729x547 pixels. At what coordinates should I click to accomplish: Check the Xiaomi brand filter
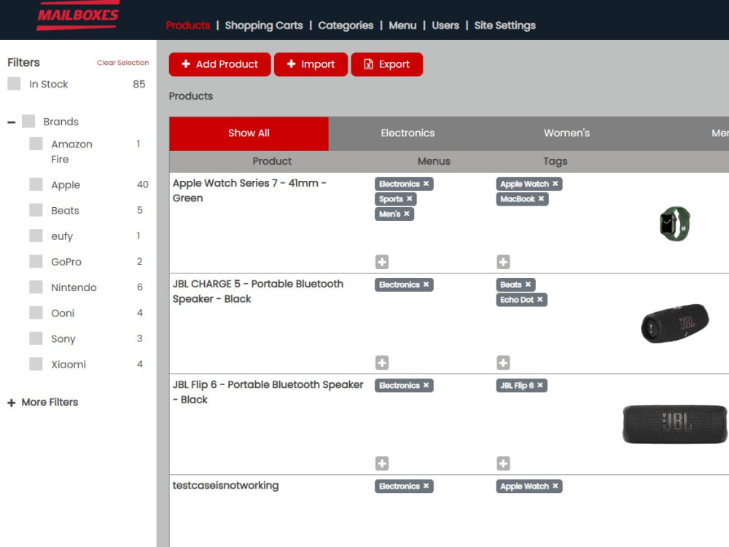(36, 364)
